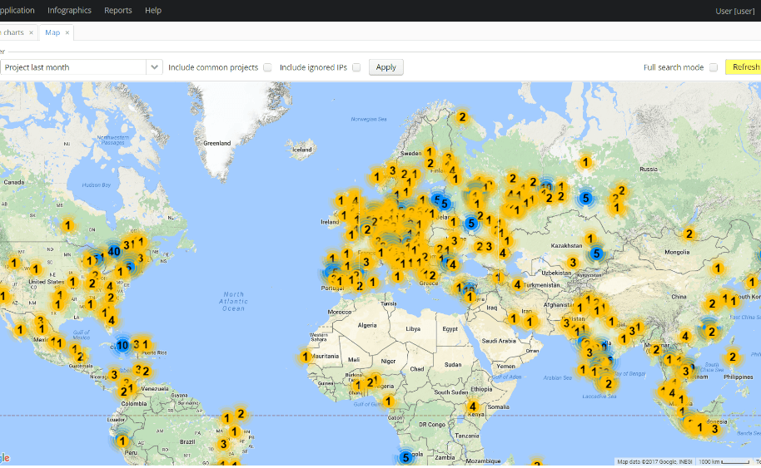The image size is (761, 468).
Task: Click the blue 5 marker south of Russia label
Action: pos(586,198)
